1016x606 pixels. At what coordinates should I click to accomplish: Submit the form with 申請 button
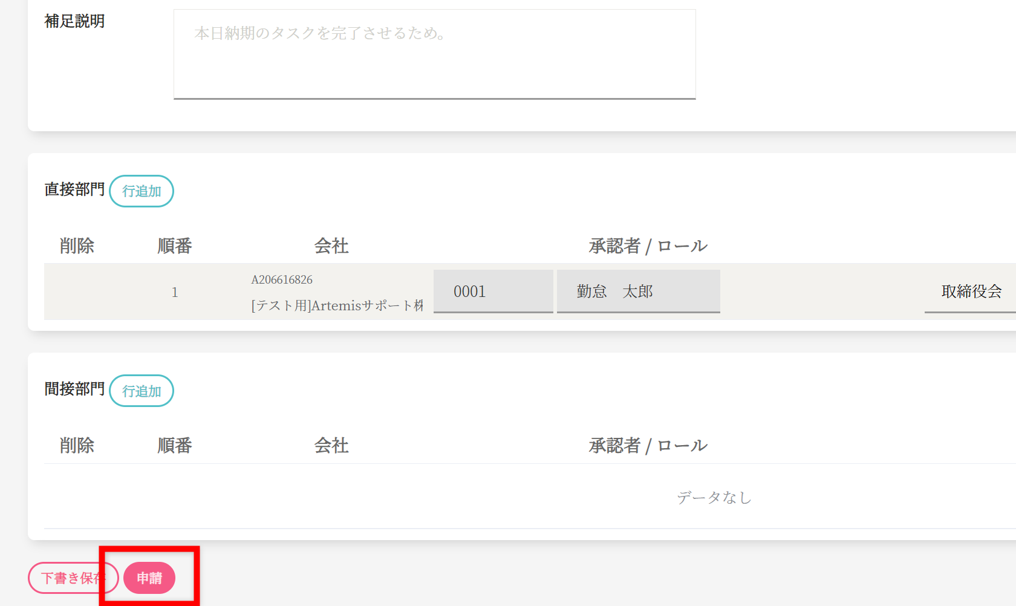149,578
